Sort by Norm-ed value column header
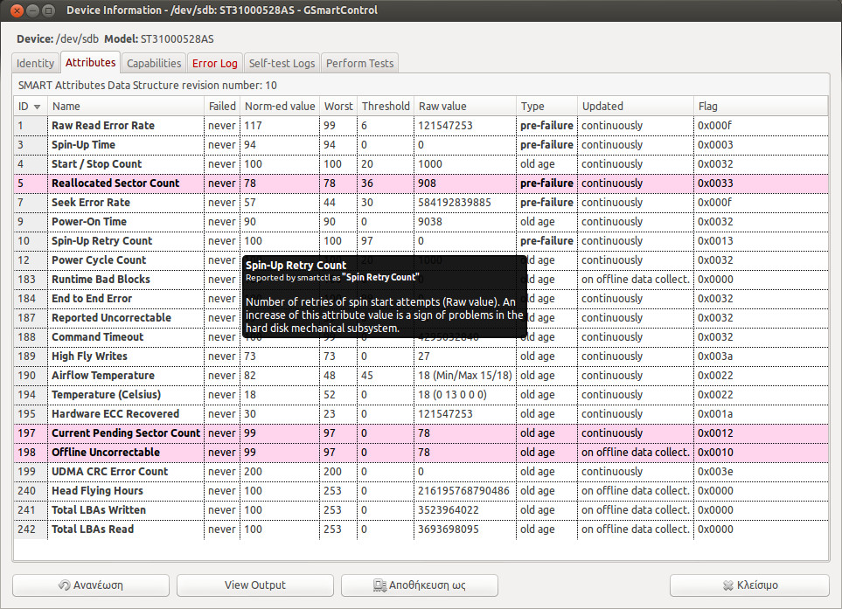Viewport: 842px width, 609px height. (280, 107)
